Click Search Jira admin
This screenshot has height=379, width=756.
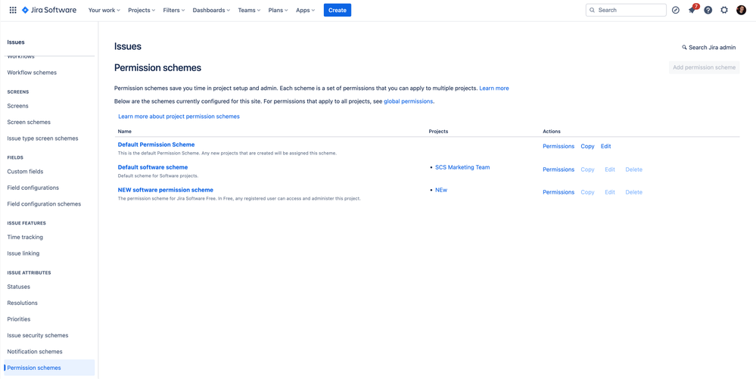pos(709,47)
